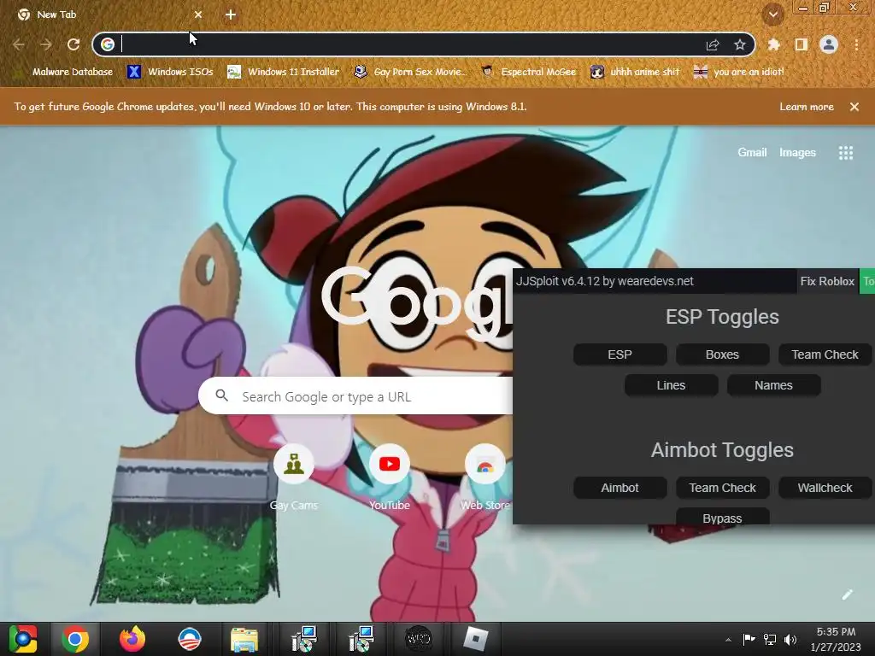Open the Web Store shortcut tile
This screenshot has width=875, height=656.
coord(485,477)
